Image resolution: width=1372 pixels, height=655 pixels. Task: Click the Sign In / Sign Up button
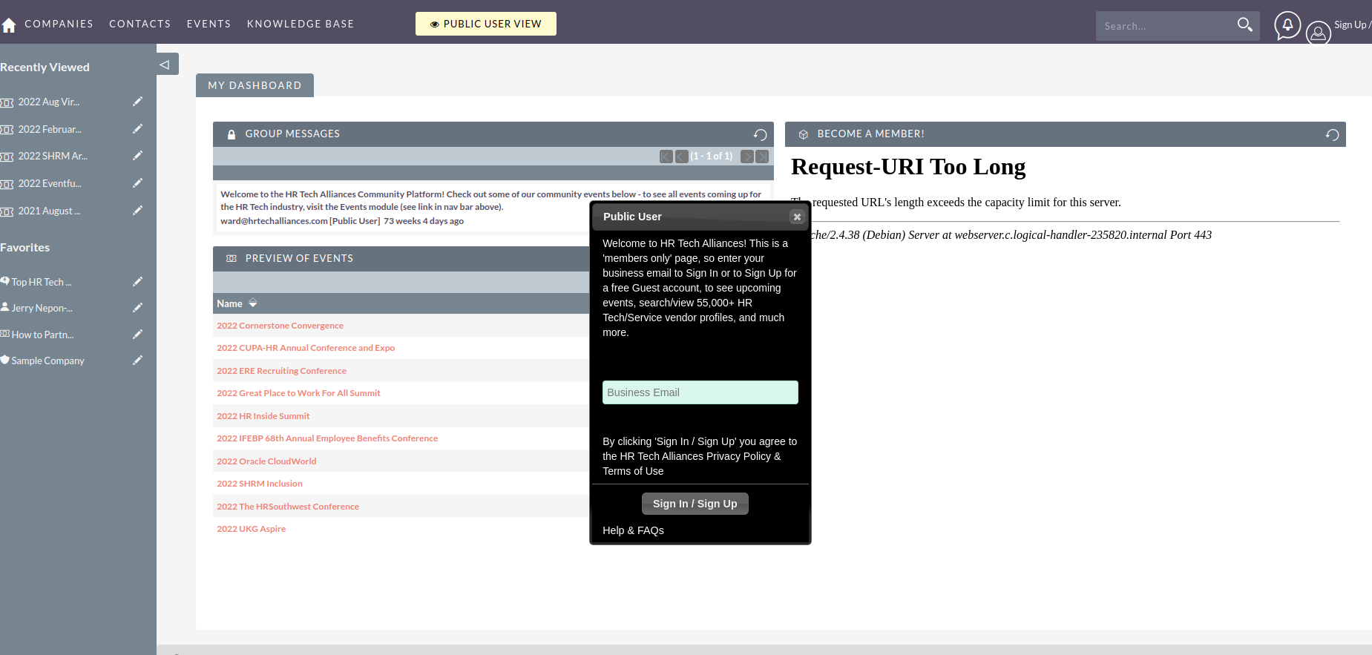[695, 504]
